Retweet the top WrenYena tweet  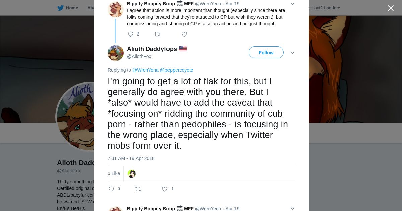pos(157,34)
